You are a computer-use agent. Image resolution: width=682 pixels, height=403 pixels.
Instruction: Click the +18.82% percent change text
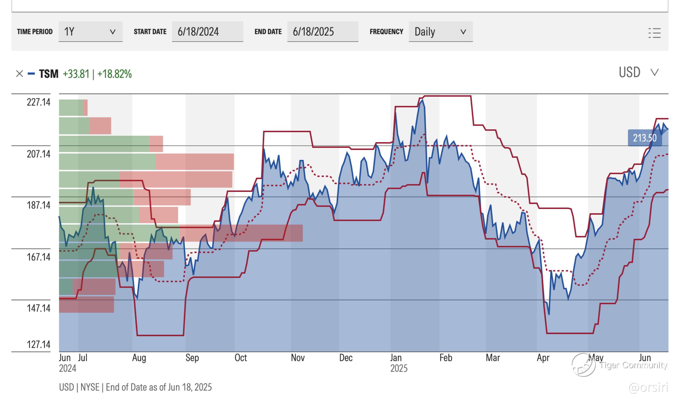pyautogui.click(x=114, y=74)
